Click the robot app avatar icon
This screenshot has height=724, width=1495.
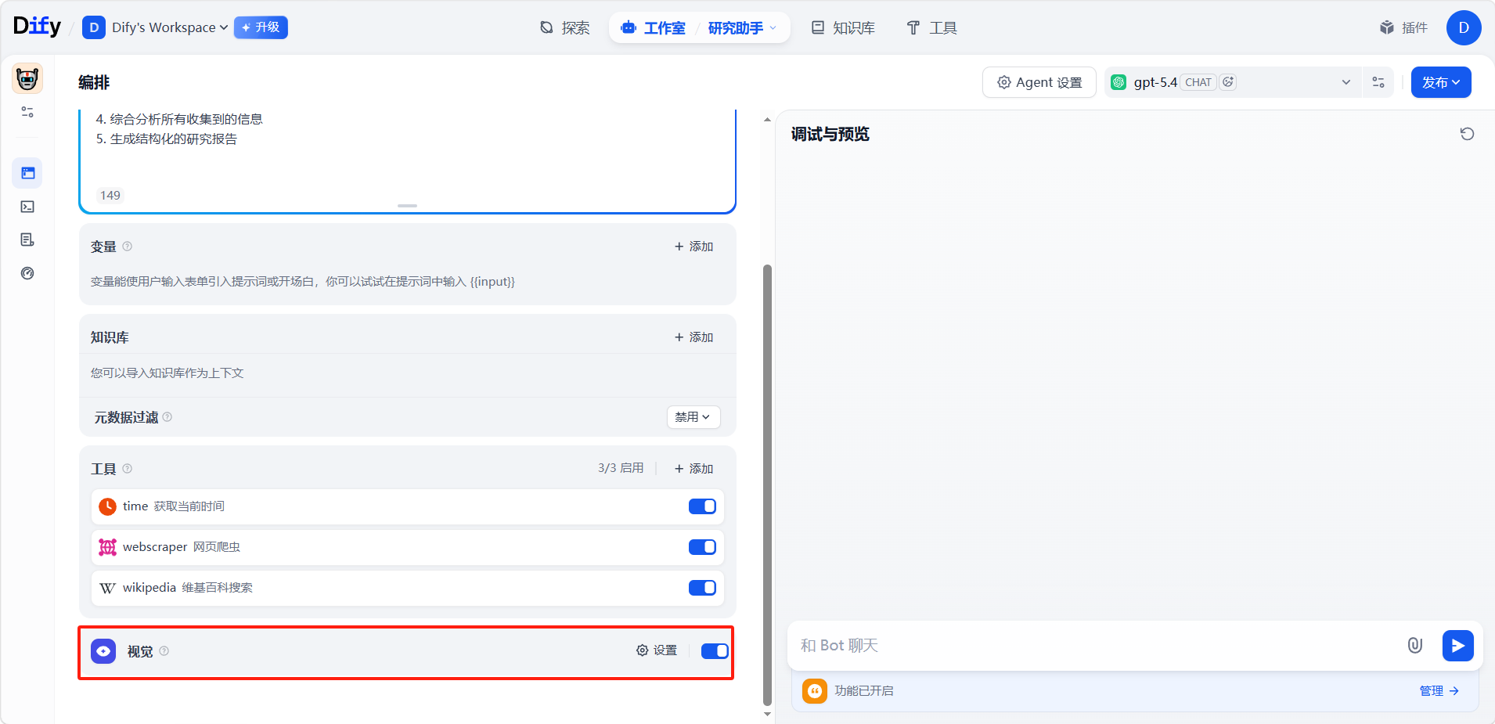pyautogui.click(x=27, y=79)
